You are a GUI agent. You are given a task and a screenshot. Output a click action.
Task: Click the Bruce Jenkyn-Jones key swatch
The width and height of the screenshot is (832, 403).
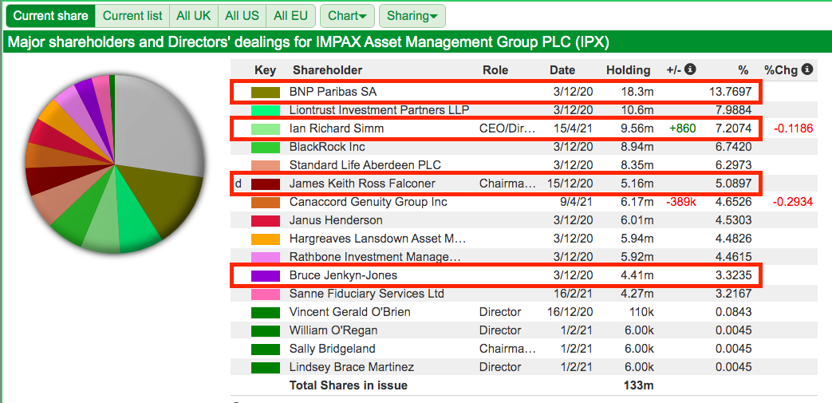click(x=266, y=275)
